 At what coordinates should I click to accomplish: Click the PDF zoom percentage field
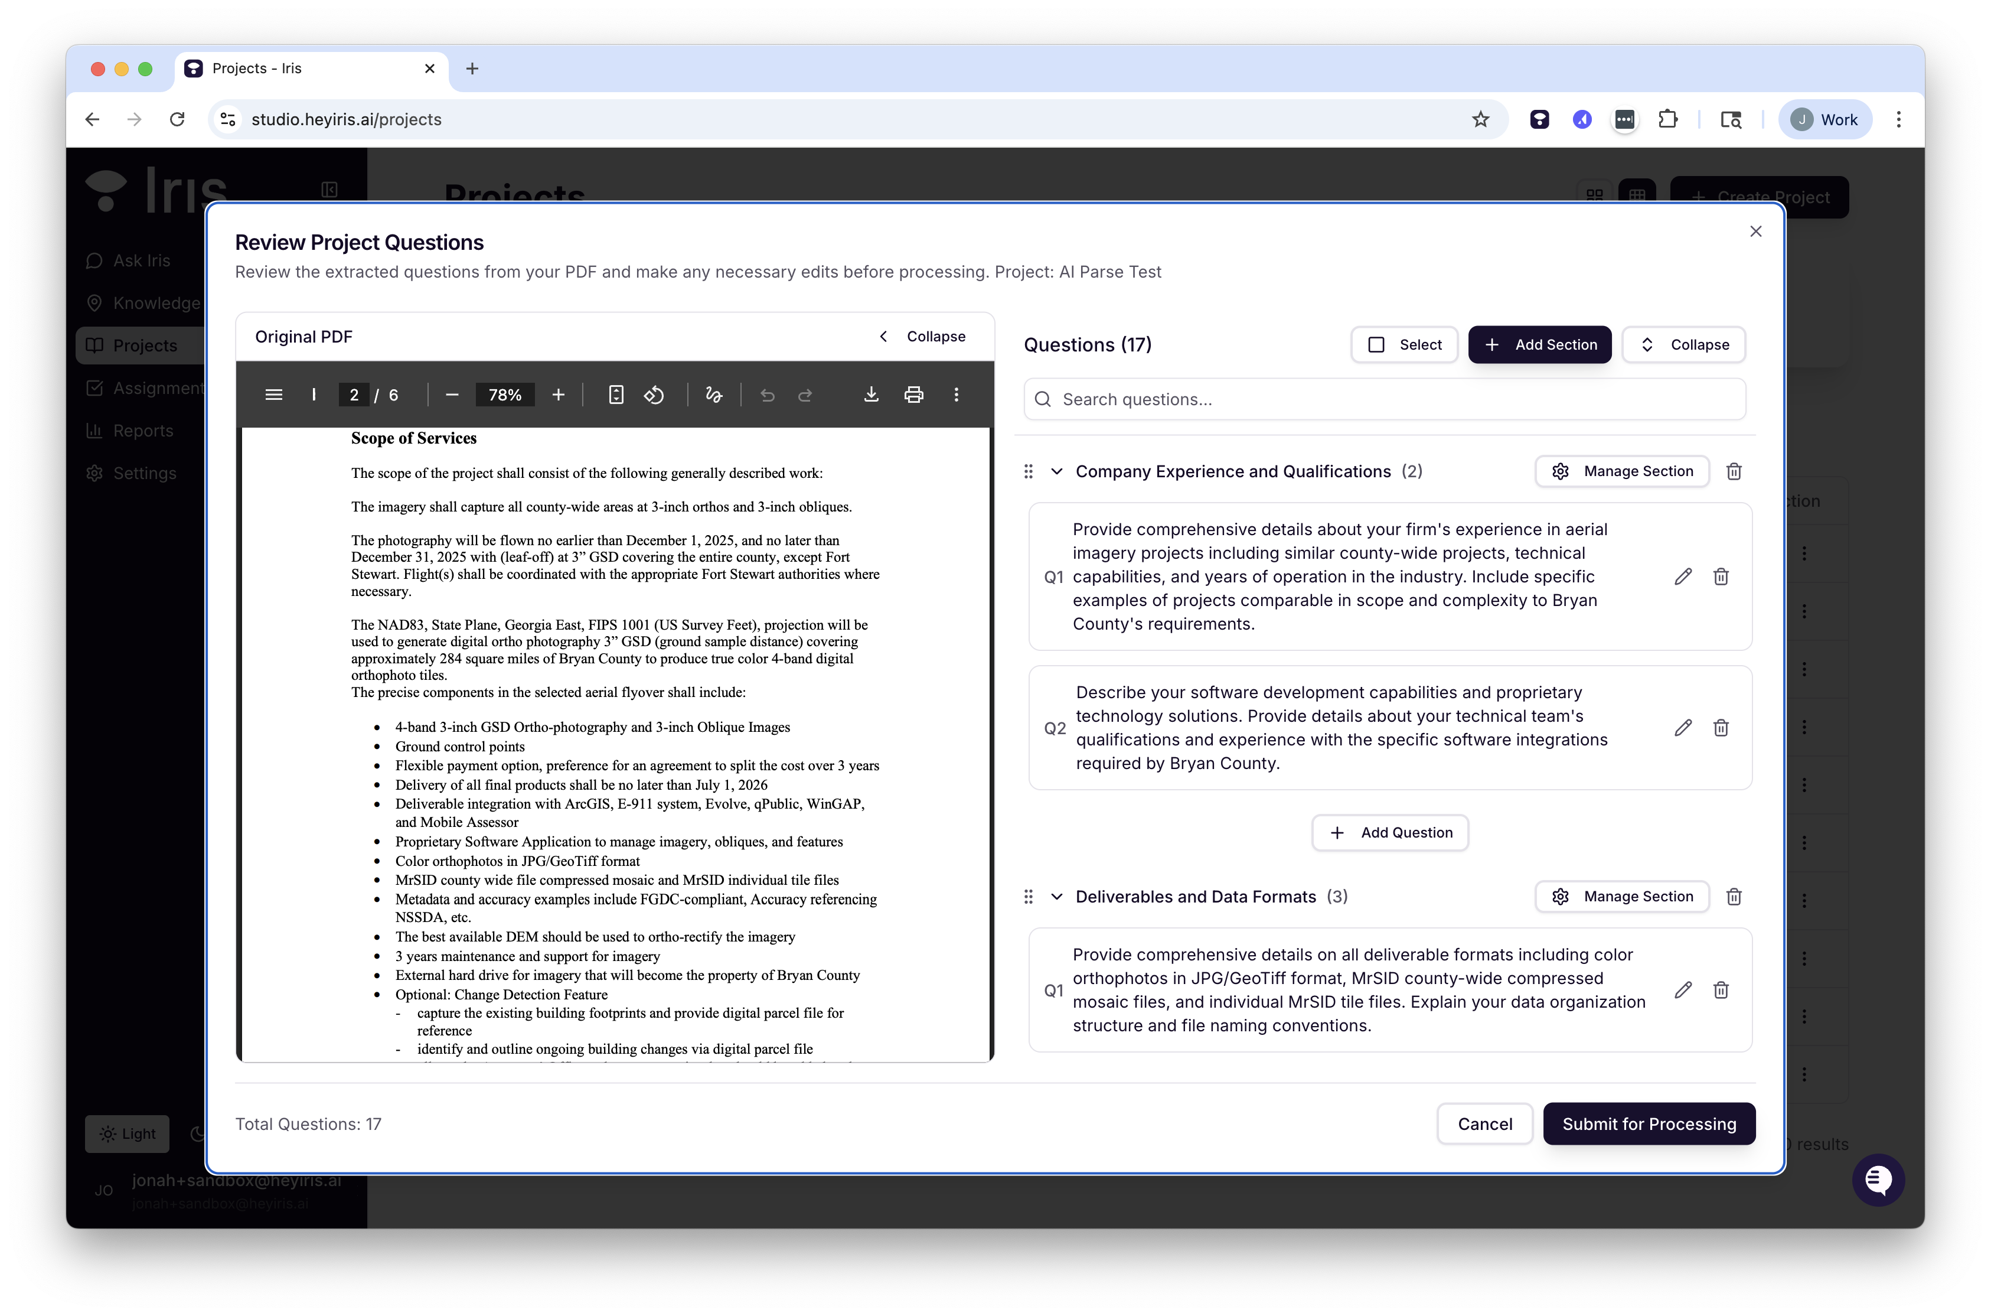505,395
